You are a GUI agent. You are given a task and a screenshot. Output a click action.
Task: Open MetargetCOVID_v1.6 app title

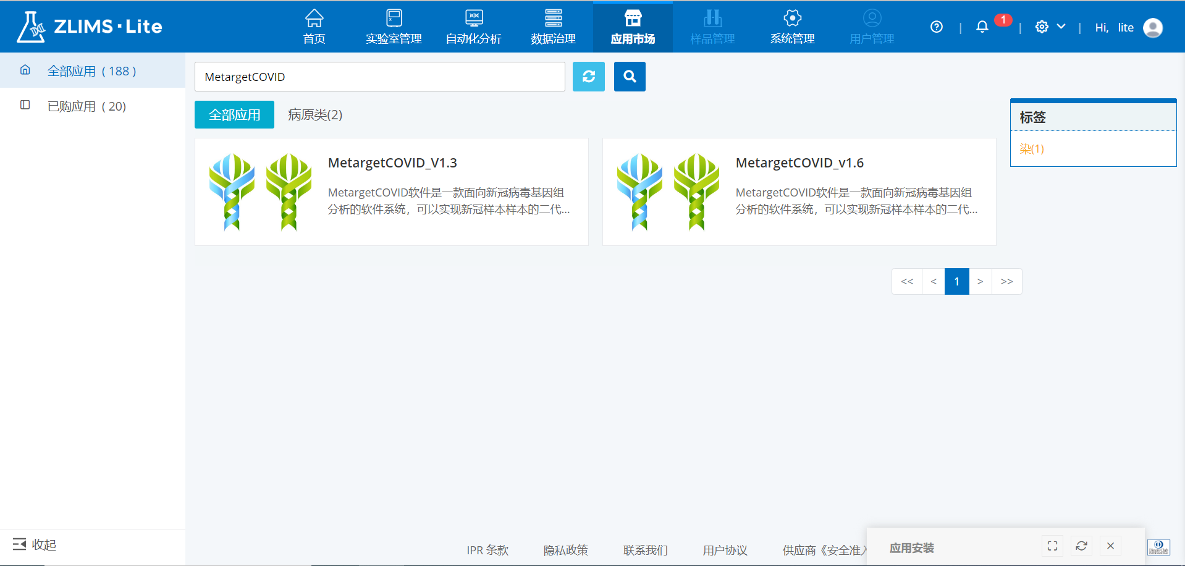(x=799, y=163)
